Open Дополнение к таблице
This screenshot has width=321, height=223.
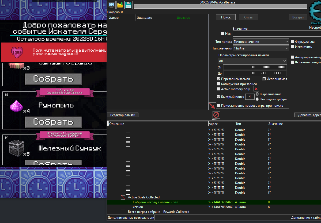coord(306,218)
